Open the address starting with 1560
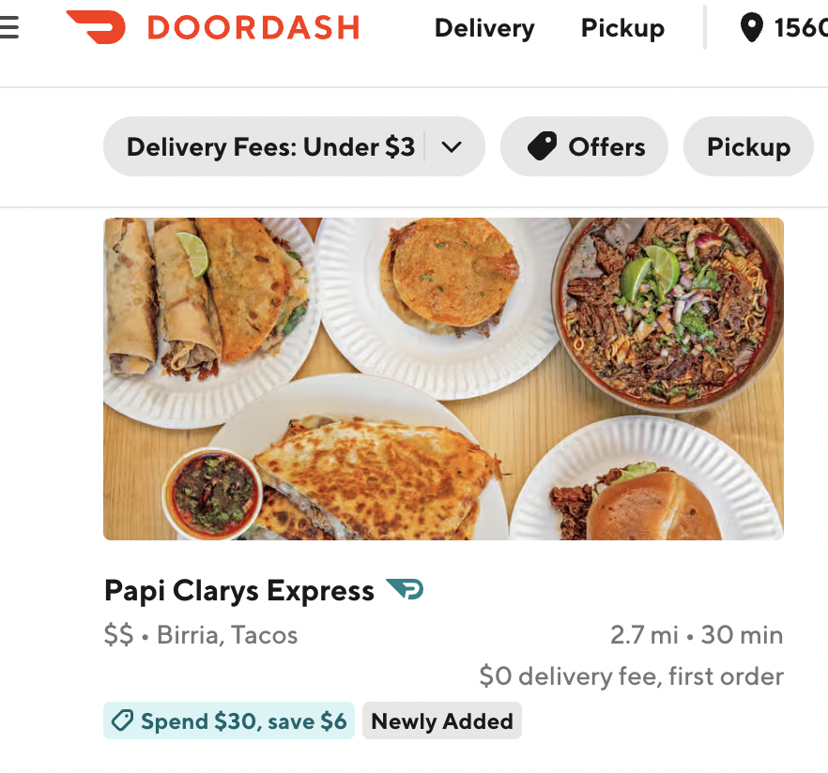The height and width of the screenshot is (773, 828). click(x=801, y=28)
